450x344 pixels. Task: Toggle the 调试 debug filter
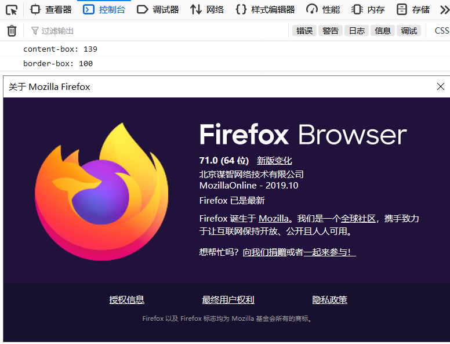[x=409, y=31]
